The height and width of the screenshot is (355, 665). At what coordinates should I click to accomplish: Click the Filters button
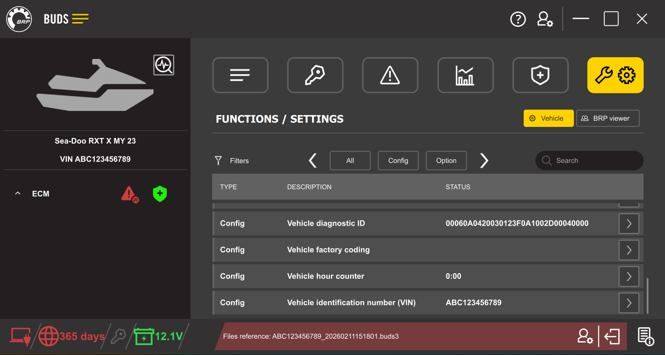231,160
